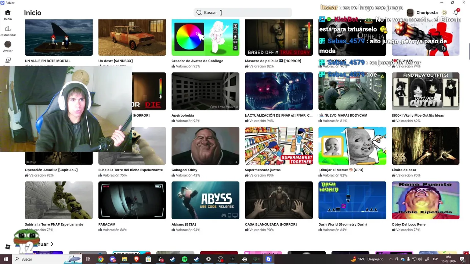This screenshot has height=264, width=470.
Task: Open the Apeirophobia game thumbnail
Action: [x=205, y=91]
